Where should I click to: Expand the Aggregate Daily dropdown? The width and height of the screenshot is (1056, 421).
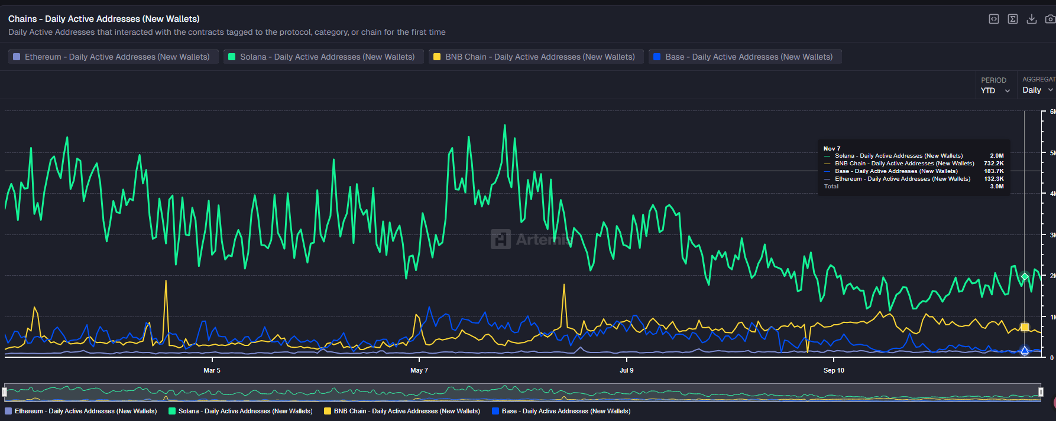[x=1037, y=90]
